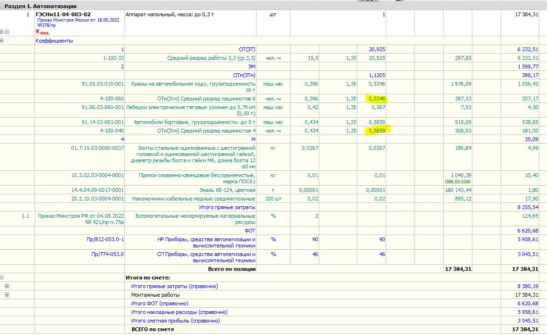Select highlighted value 0,5859

click(376, 130)
